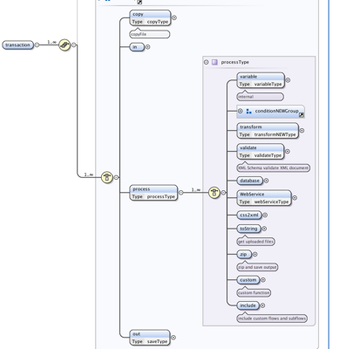Expand the css2xml element
The width and height of the screenshot is (339, 349).
click(265, 216)
